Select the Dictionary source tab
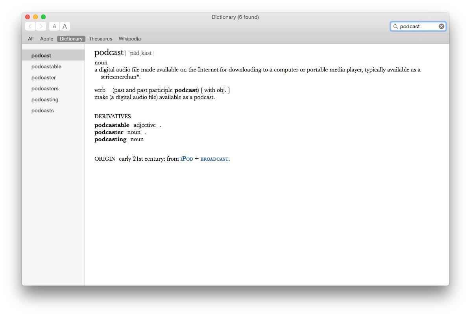This screenshot has width=471, height=317. point(71,38)
